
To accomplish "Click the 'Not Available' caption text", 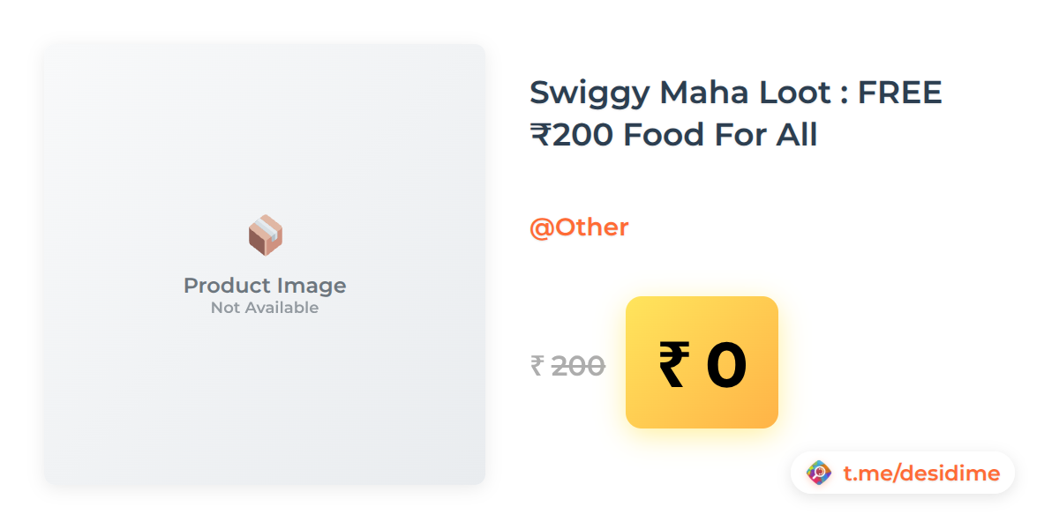I will (x=265, y=308).
